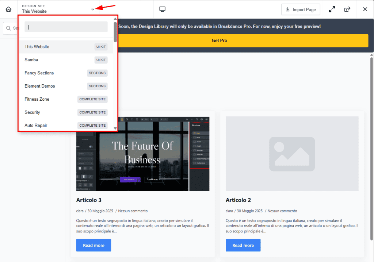Select This Website design set
This screenshot has width=374, height=262.
click(66, 47)
